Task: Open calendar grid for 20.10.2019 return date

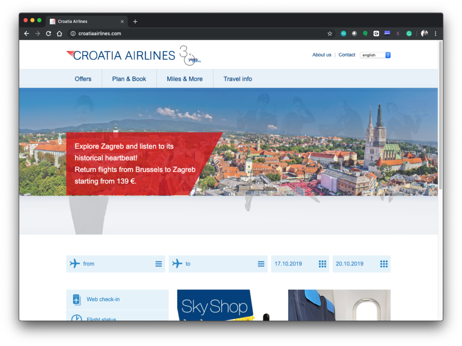Action: coord(383,264)
